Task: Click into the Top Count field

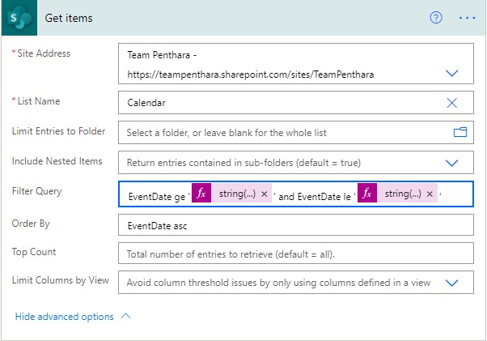Action: tap(295, 254)
